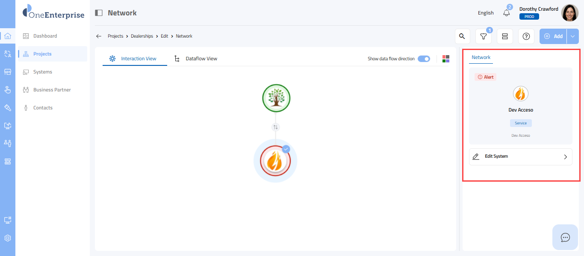Click the search magnifier icon
This screenshot has width=584, height=256.
tap(462, 36)
